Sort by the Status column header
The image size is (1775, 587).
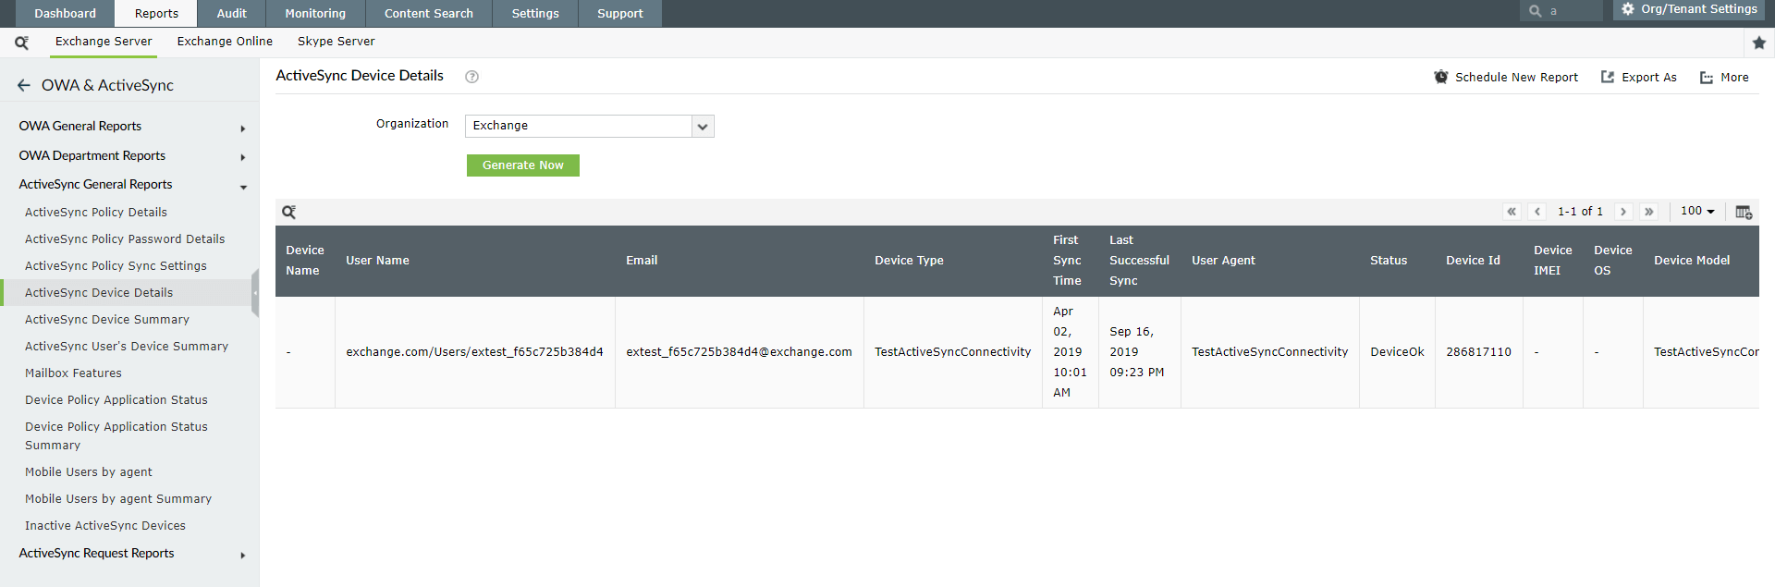(1389, 261)
